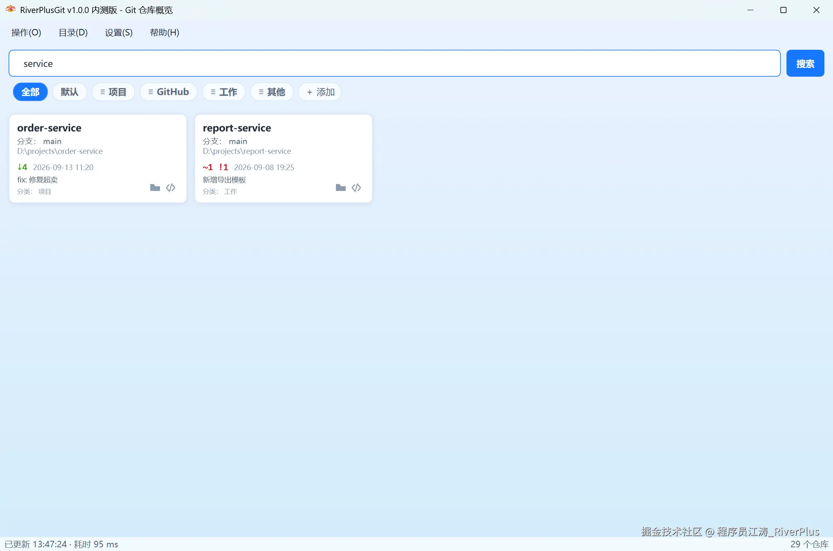Viewport: 833px width, 551px height.
Task: Open the 操作(O) menu
Action: click(26, 33)
